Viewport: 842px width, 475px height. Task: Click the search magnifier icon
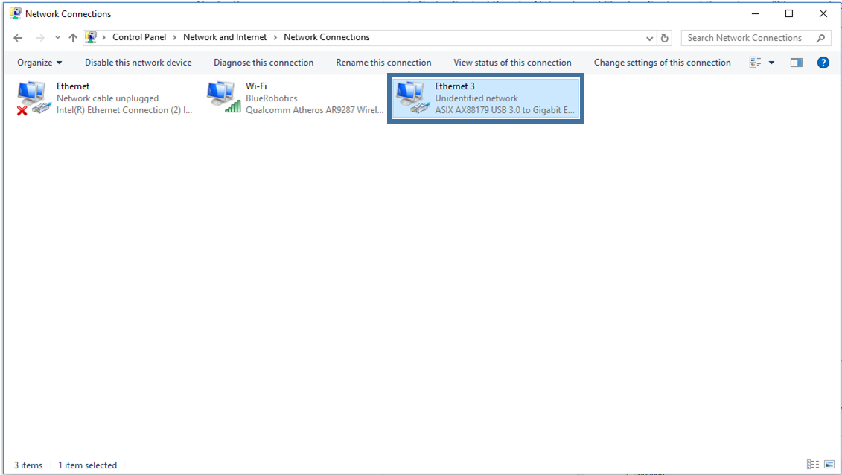820,38
